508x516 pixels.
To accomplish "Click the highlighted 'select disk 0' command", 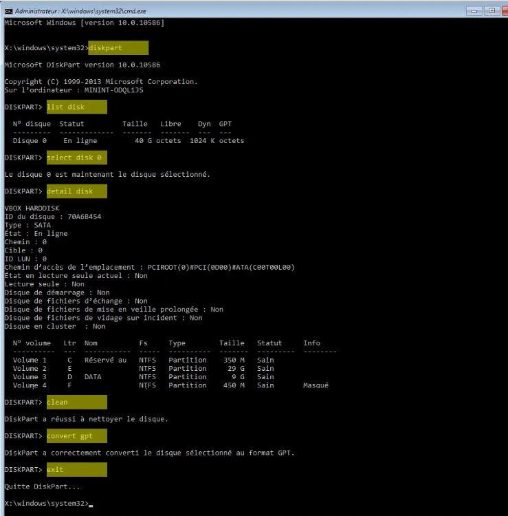I will pos(76,158).
